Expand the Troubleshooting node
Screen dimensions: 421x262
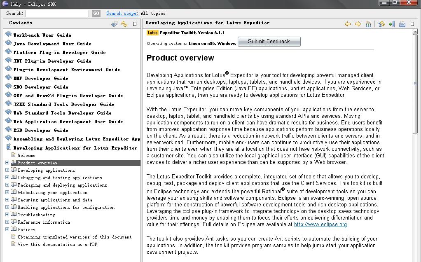tap(7, 215)
